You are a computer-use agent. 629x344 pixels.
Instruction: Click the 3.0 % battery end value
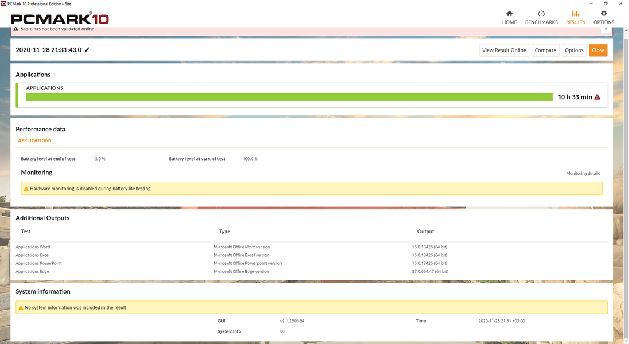100,159
